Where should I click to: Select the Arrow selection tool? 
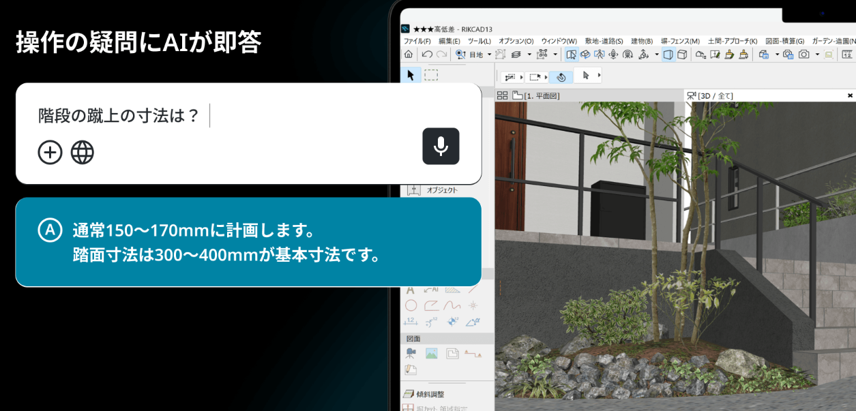click(410, 75)
